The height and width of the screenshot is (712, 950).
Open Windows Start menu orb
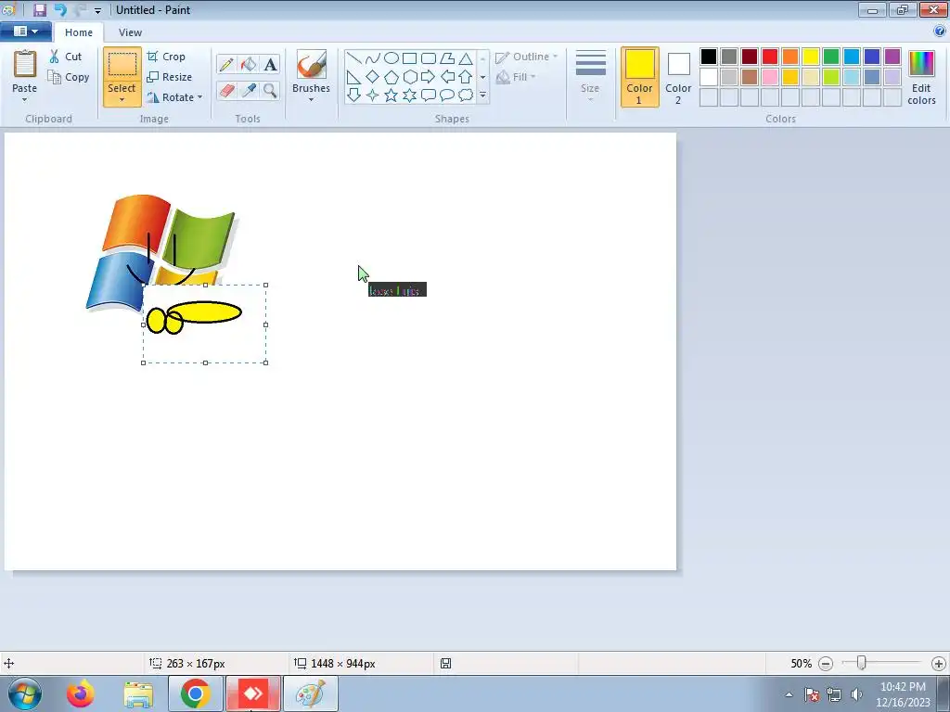(25, 693)
